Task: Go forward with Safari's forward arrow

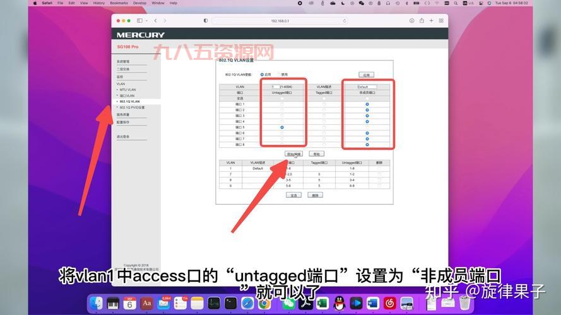Action: tap(165, 21)
